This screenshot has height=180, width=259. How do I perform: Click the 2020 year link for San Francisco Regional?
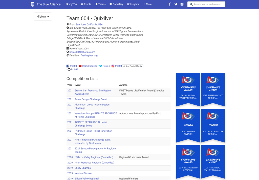click(70, 163)
